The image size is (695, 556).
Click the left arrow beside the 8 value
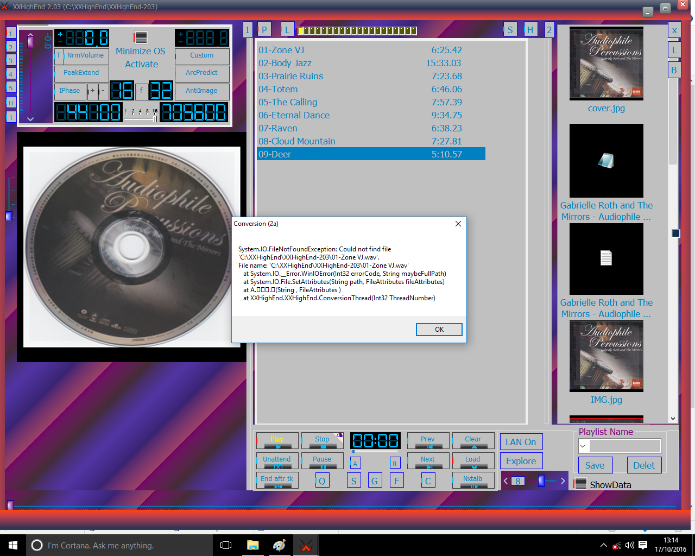click(506, 481)
